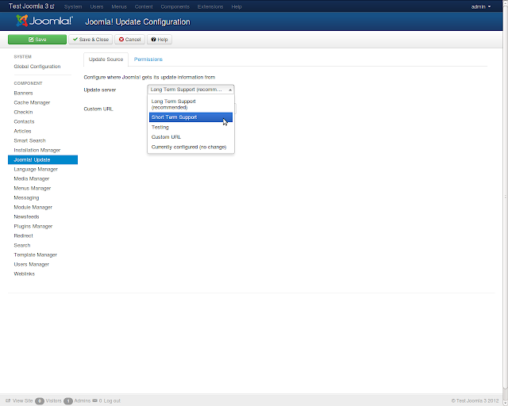Open Media Manager settings
The image size is (508, 406).
[32, 178]
